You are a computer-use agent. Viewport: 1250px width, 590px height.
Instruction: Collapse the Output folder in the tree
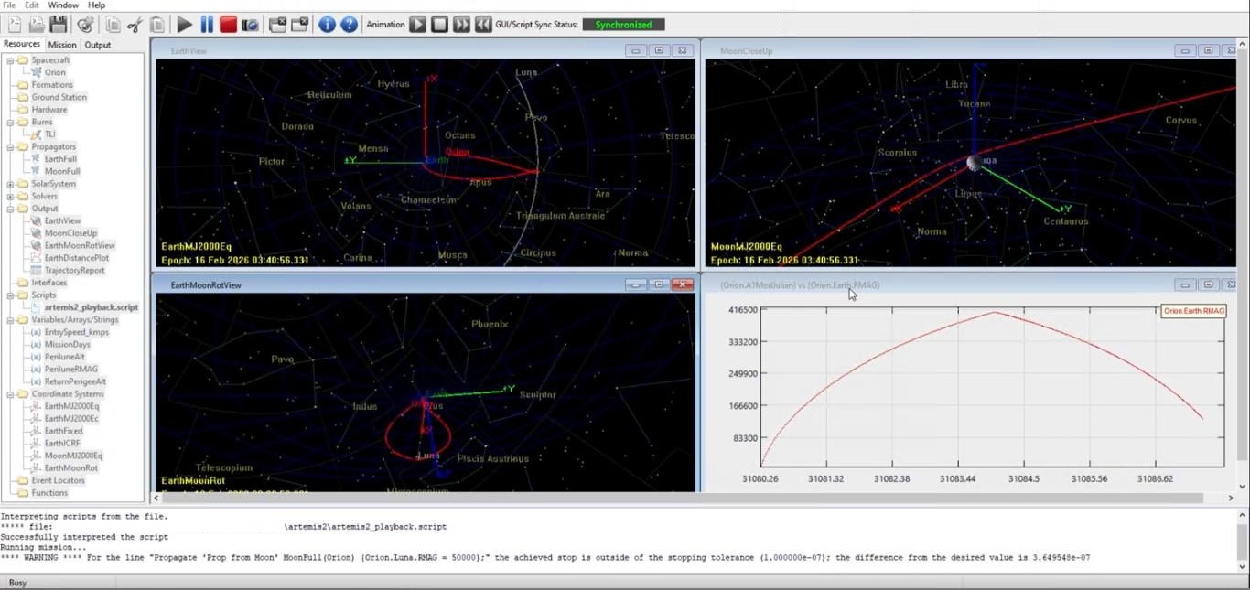8,208
